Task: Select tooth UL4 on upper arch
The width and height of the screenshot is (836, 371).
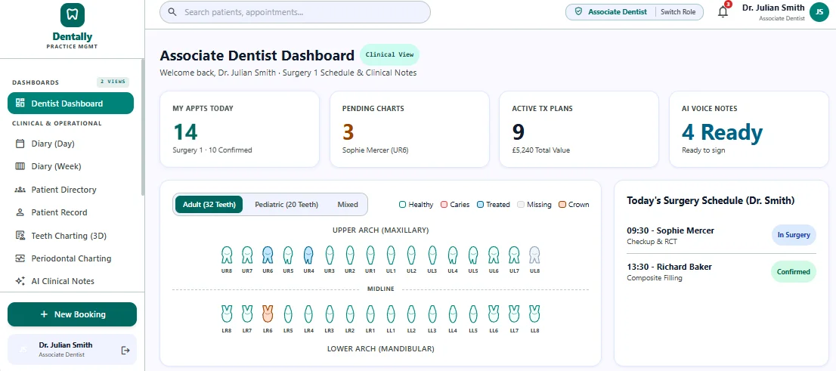Action: click(452, 255)
